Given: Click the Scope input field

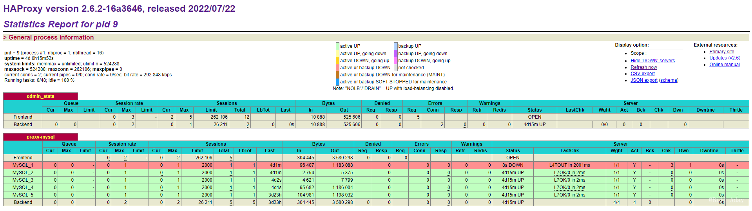Looking at the screenshot, I should (x=666, y=53).
